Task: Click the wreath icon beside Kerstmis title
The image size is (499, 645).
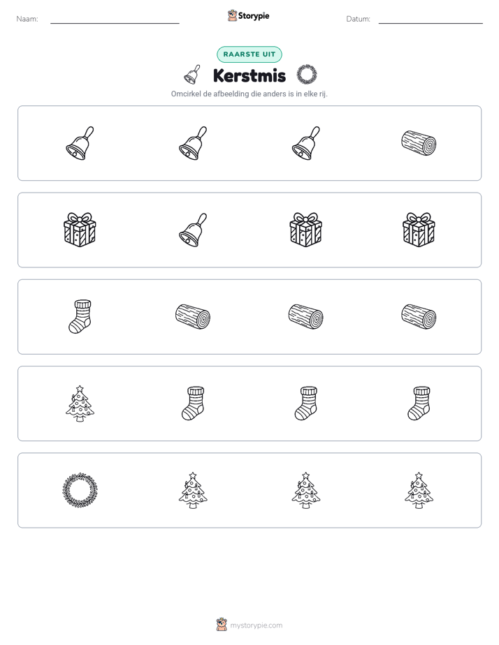Action: pyautogui.click(x=307, y=75)
